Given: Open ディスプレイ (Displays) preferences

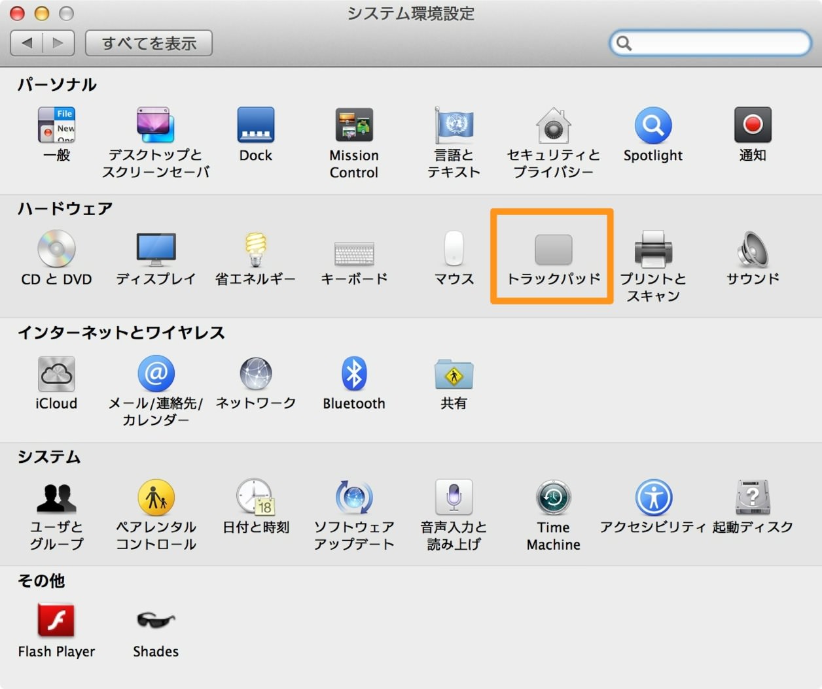Looking at the screenshot, I should tap(156, 248).
